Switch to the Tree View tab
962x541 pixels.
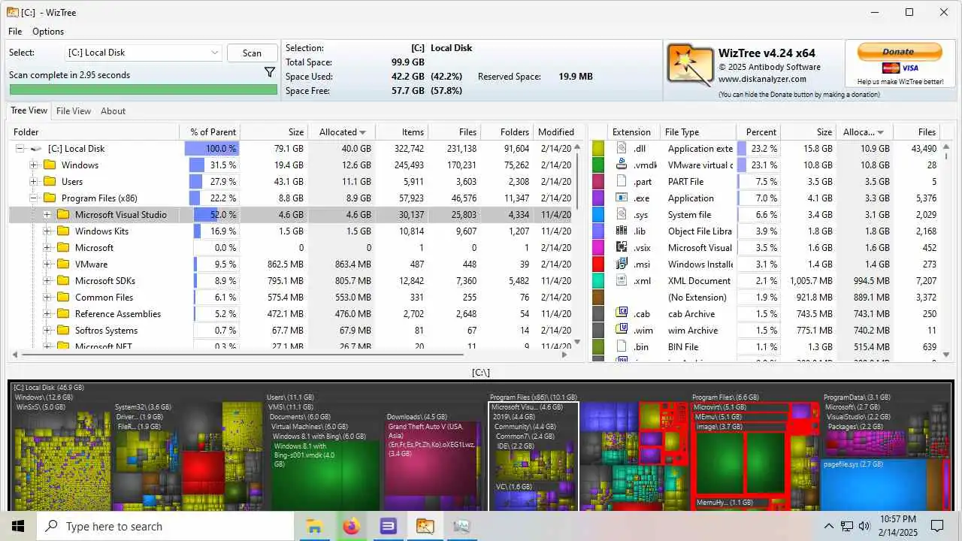[29, 110]
